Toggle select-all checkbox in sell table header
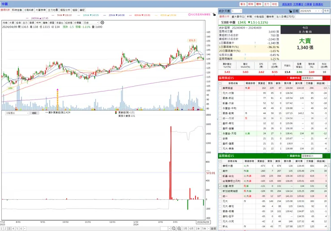The height and width of the screenshot is (231, 331). click(220, 161)
